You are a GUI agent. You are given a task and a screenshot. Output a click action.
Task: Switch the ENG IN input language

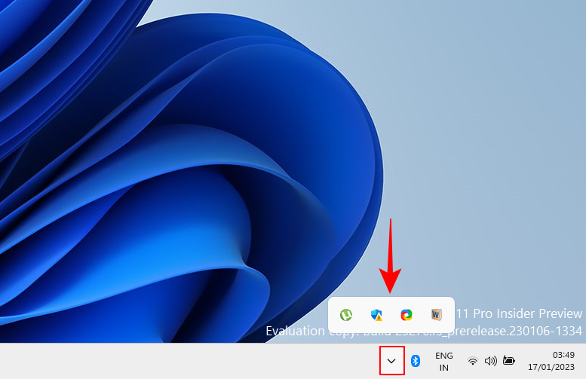(x=444, y=362)
